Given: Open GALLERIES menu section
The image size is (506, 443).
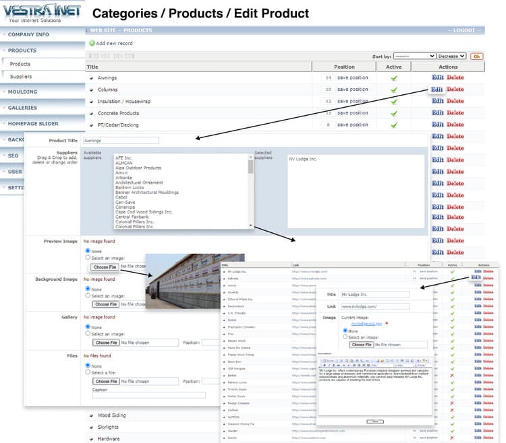Looking at the screenshot, I should click(22, 108).
